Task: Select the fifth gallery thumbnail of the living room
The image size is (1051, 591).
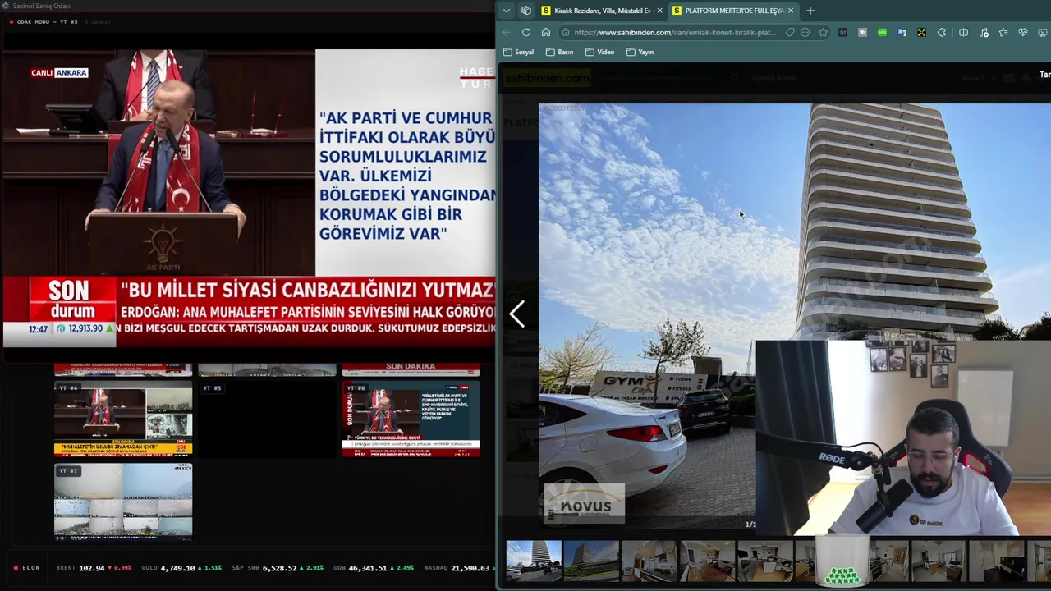Action: 765,561
